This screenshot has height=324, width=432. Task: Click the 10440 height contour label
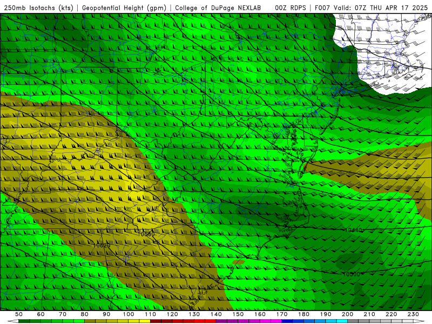click(353, 230)
